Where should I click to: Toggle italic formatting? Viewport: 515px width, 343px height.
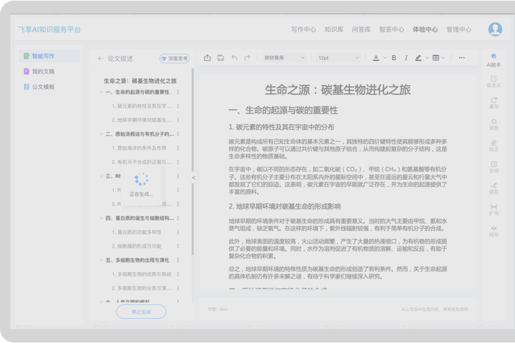click(406, 58)
